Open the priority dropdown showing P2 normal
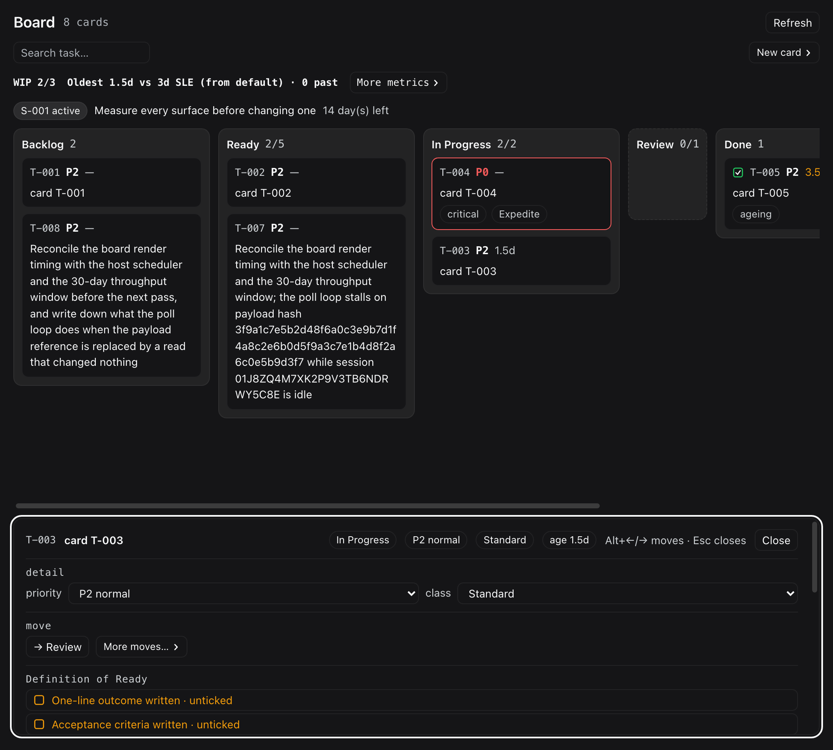The image size is (833, 750). coord(243,593)
